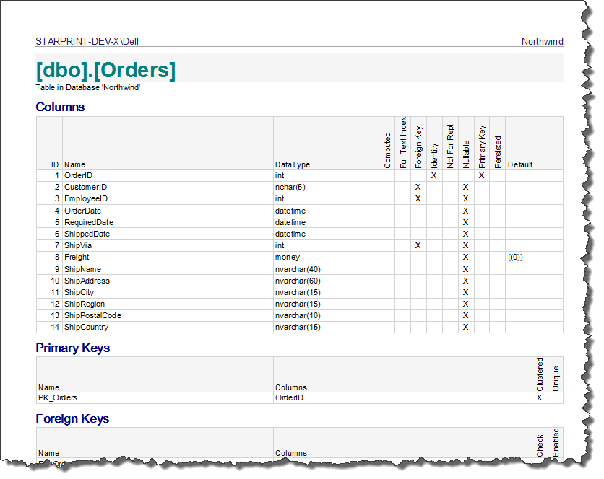The width and height of the screenshot is (604, 479).
Task: Select the ((0)) default value of Freight
Action: pos(515,257)
